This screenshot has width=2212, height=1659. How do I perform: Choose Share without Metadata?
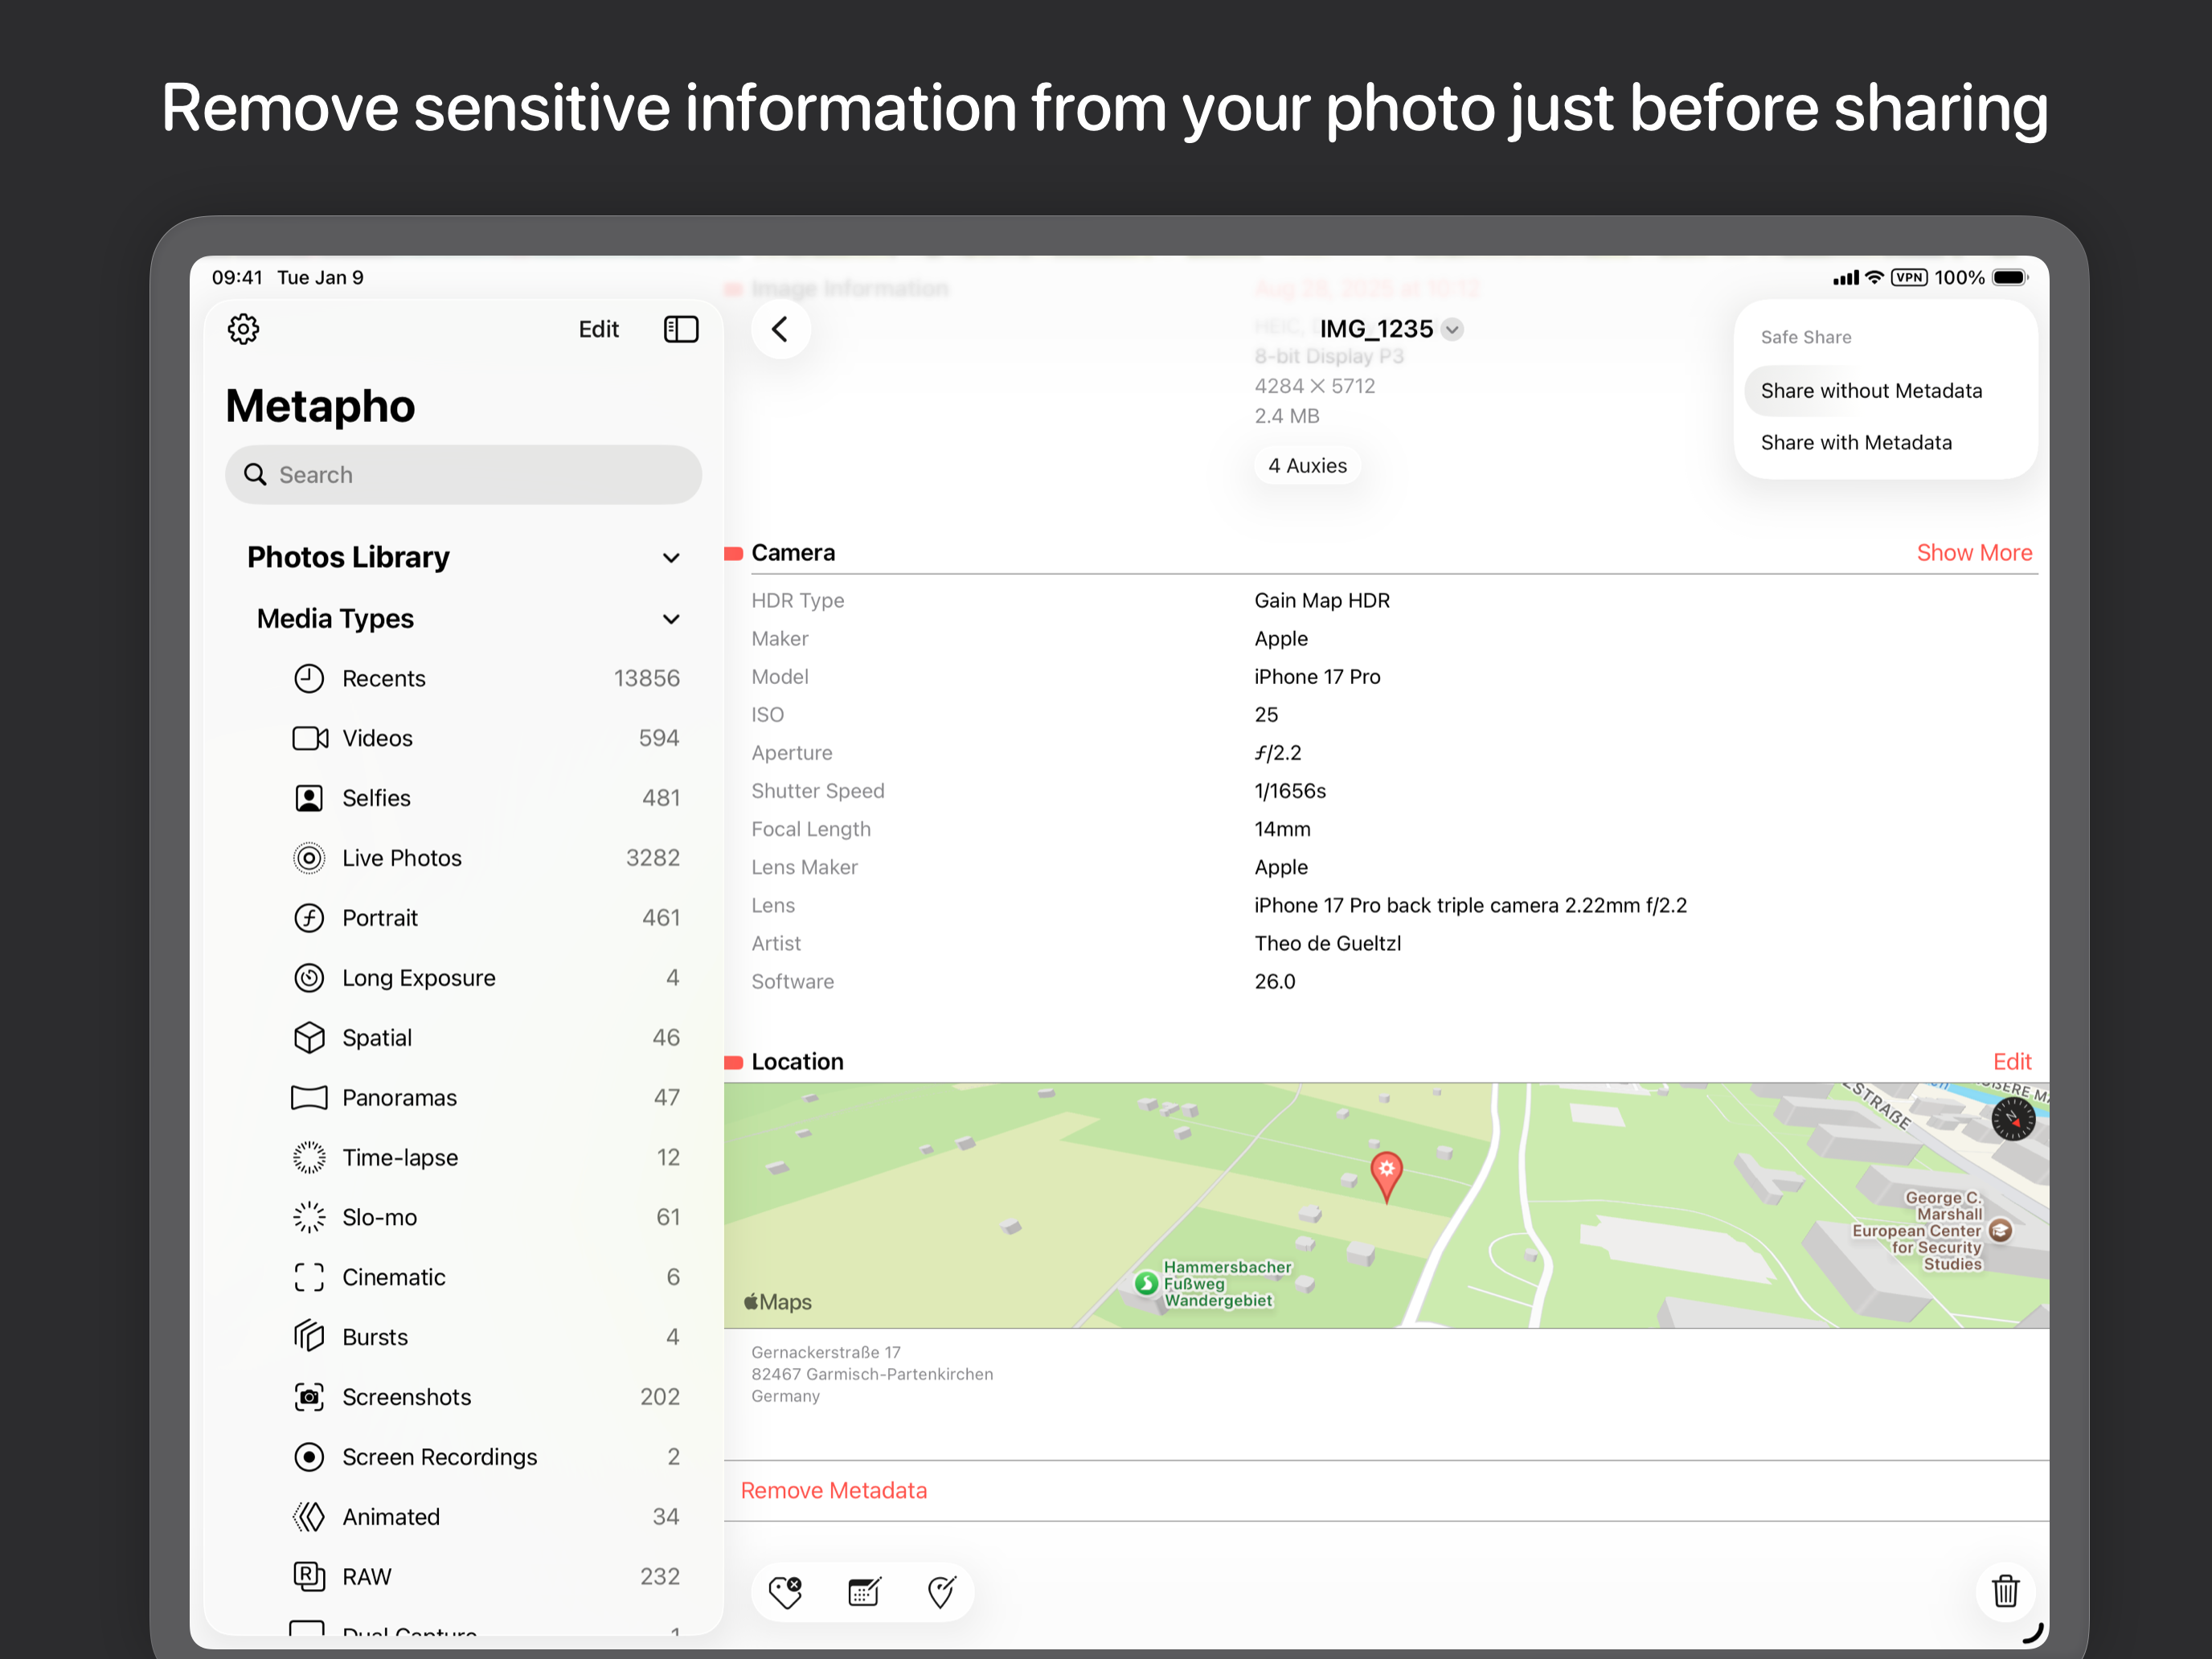[x=1886, y=391]
